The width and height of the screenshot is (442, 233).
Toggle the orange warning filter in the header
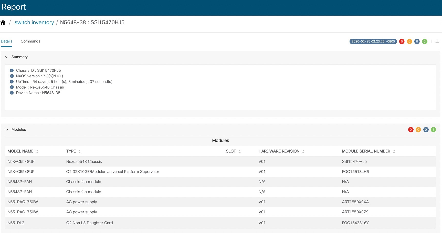[409, 41]
